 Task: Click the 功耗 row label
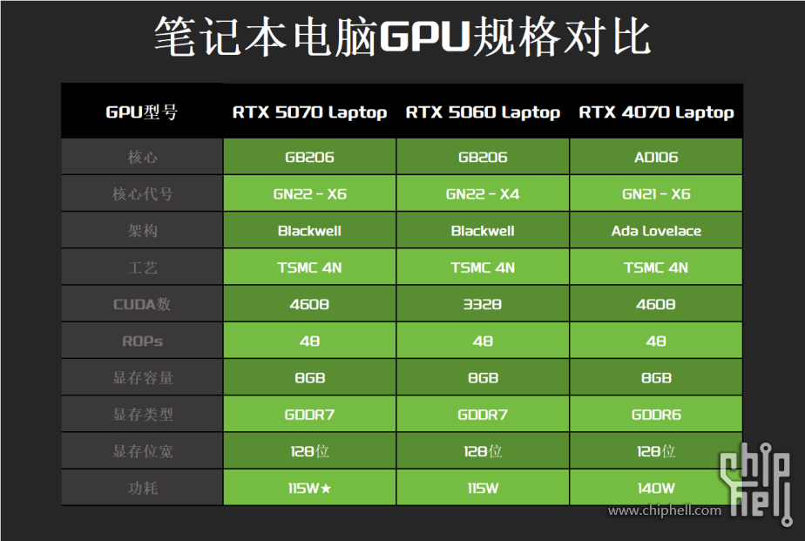tap(142, 488)
